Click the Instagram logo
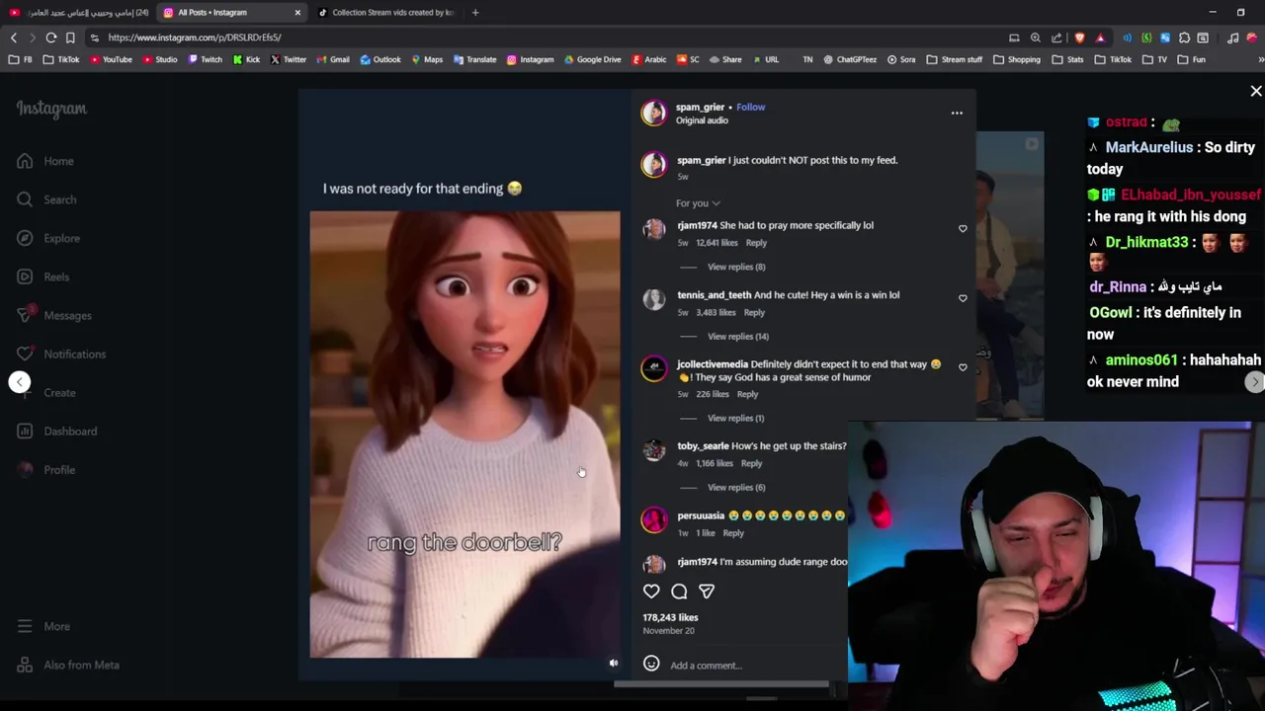Viewport: 1265px width, 711px height. point(51,109)
